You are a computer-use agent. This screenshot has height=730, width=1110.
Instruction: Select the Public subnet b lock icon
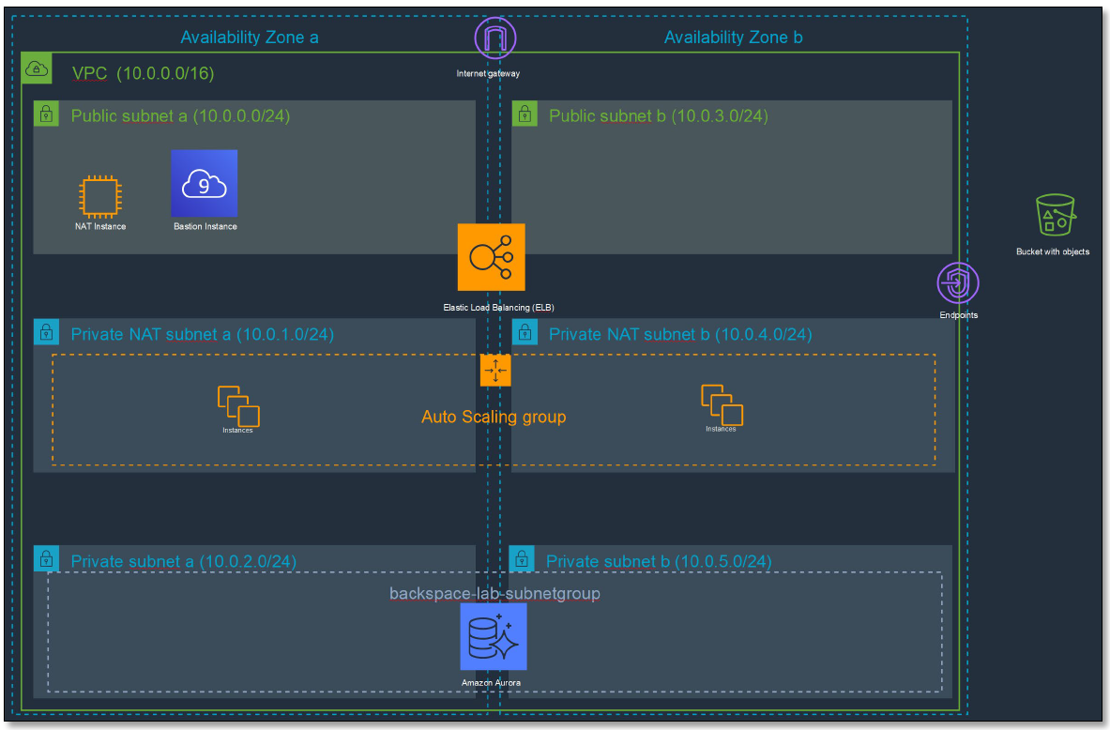(525, 114)
